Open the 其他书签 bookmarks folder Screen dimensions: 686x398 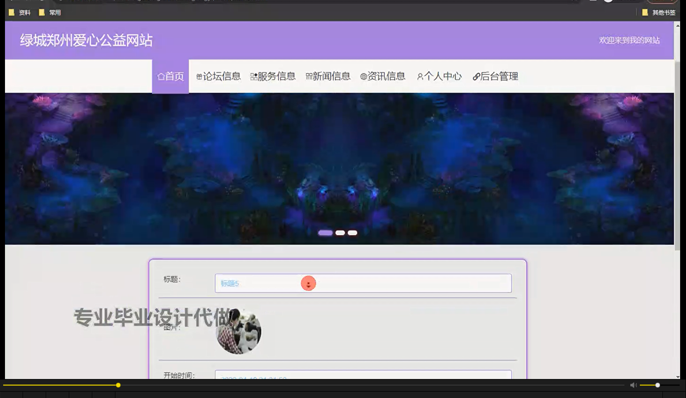pyautogui.click(x=659, y=12)
